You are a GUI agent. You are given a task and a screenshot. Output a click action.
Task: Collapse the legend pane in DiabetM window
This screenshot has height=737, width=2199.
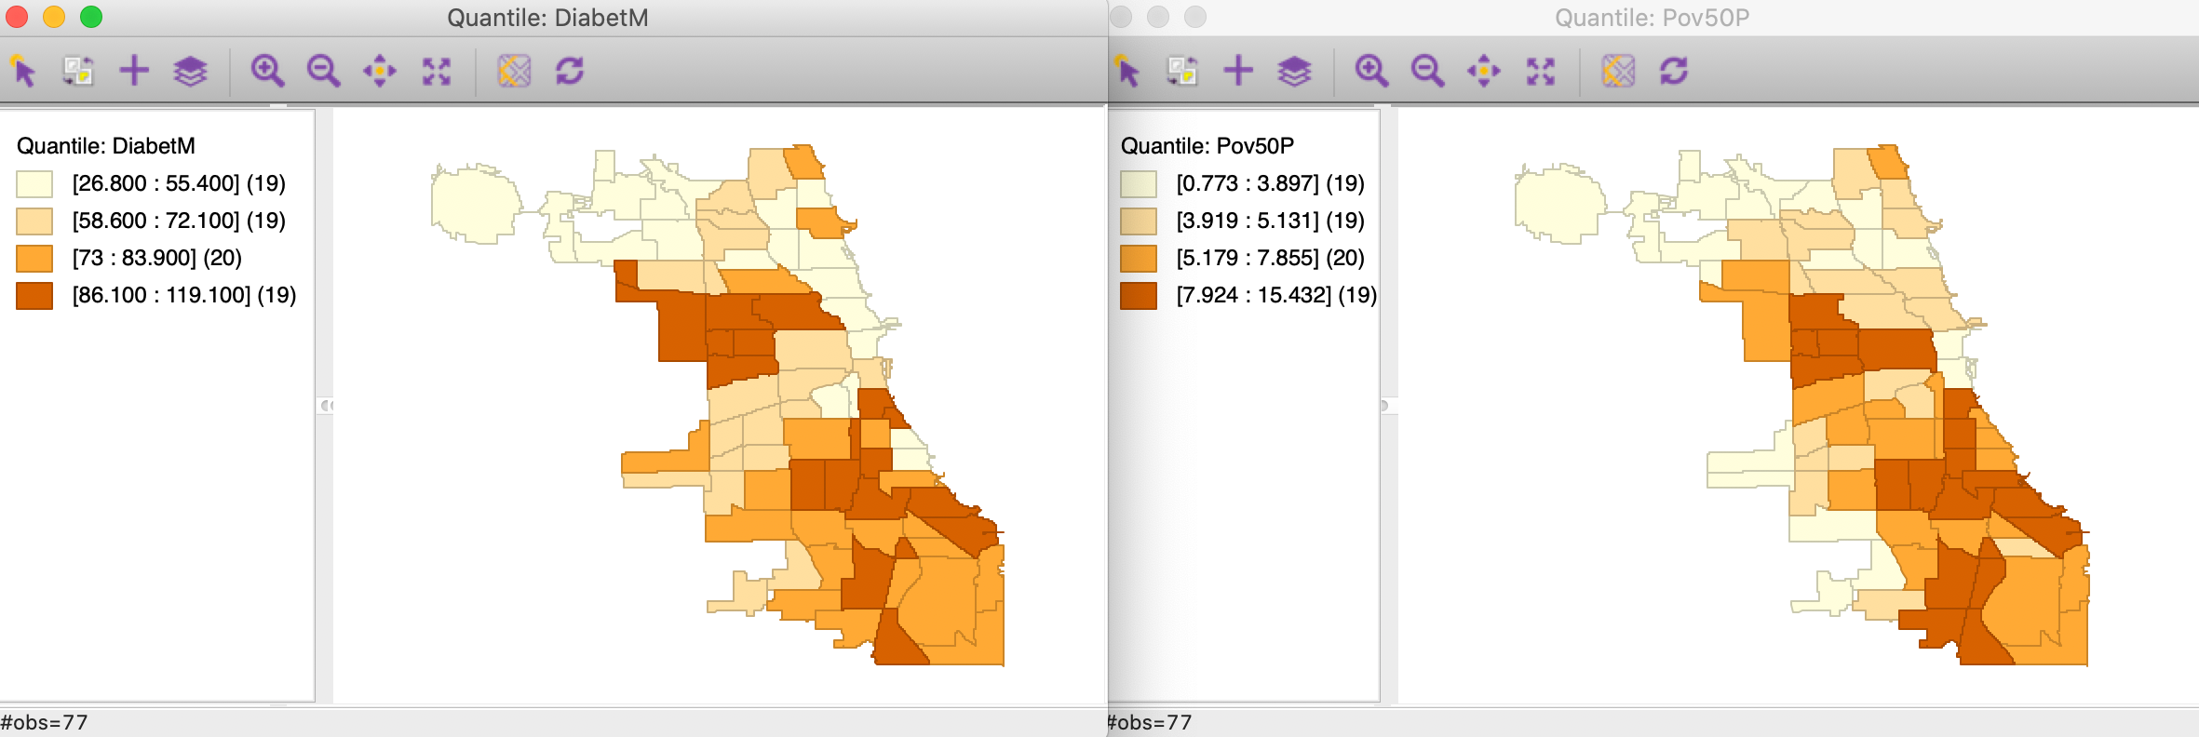(325, 406)
